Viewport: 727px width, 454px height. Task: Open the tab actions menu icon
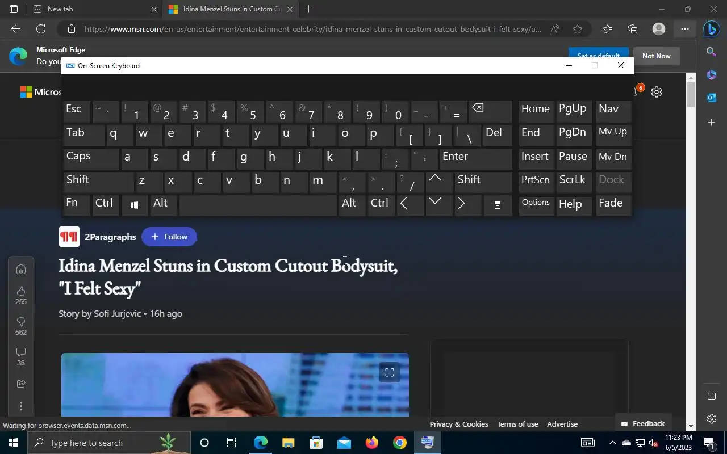pyautogui.click(x=14, y=9)
